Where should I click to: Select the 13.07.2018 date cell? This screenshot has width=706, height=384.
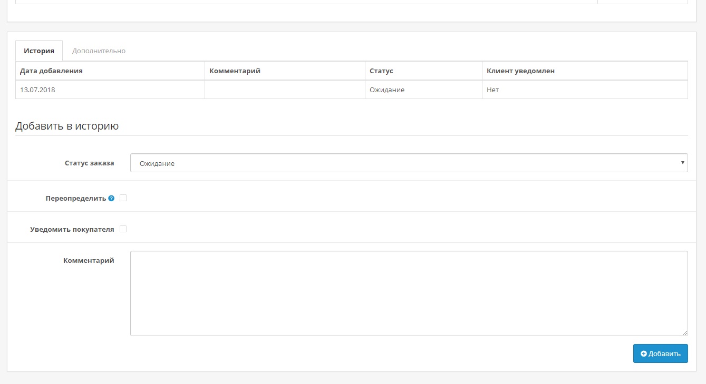click(37, 90)
